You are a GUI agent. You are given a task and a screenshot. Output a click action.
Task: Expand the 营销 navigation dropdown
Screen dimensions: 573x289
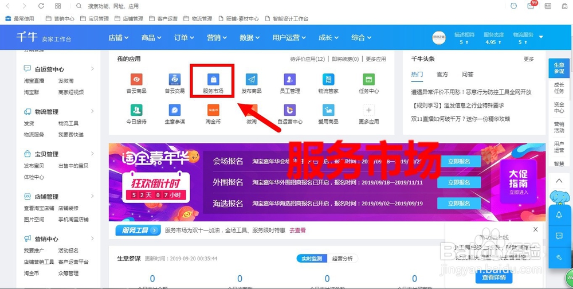pos(217,37)
